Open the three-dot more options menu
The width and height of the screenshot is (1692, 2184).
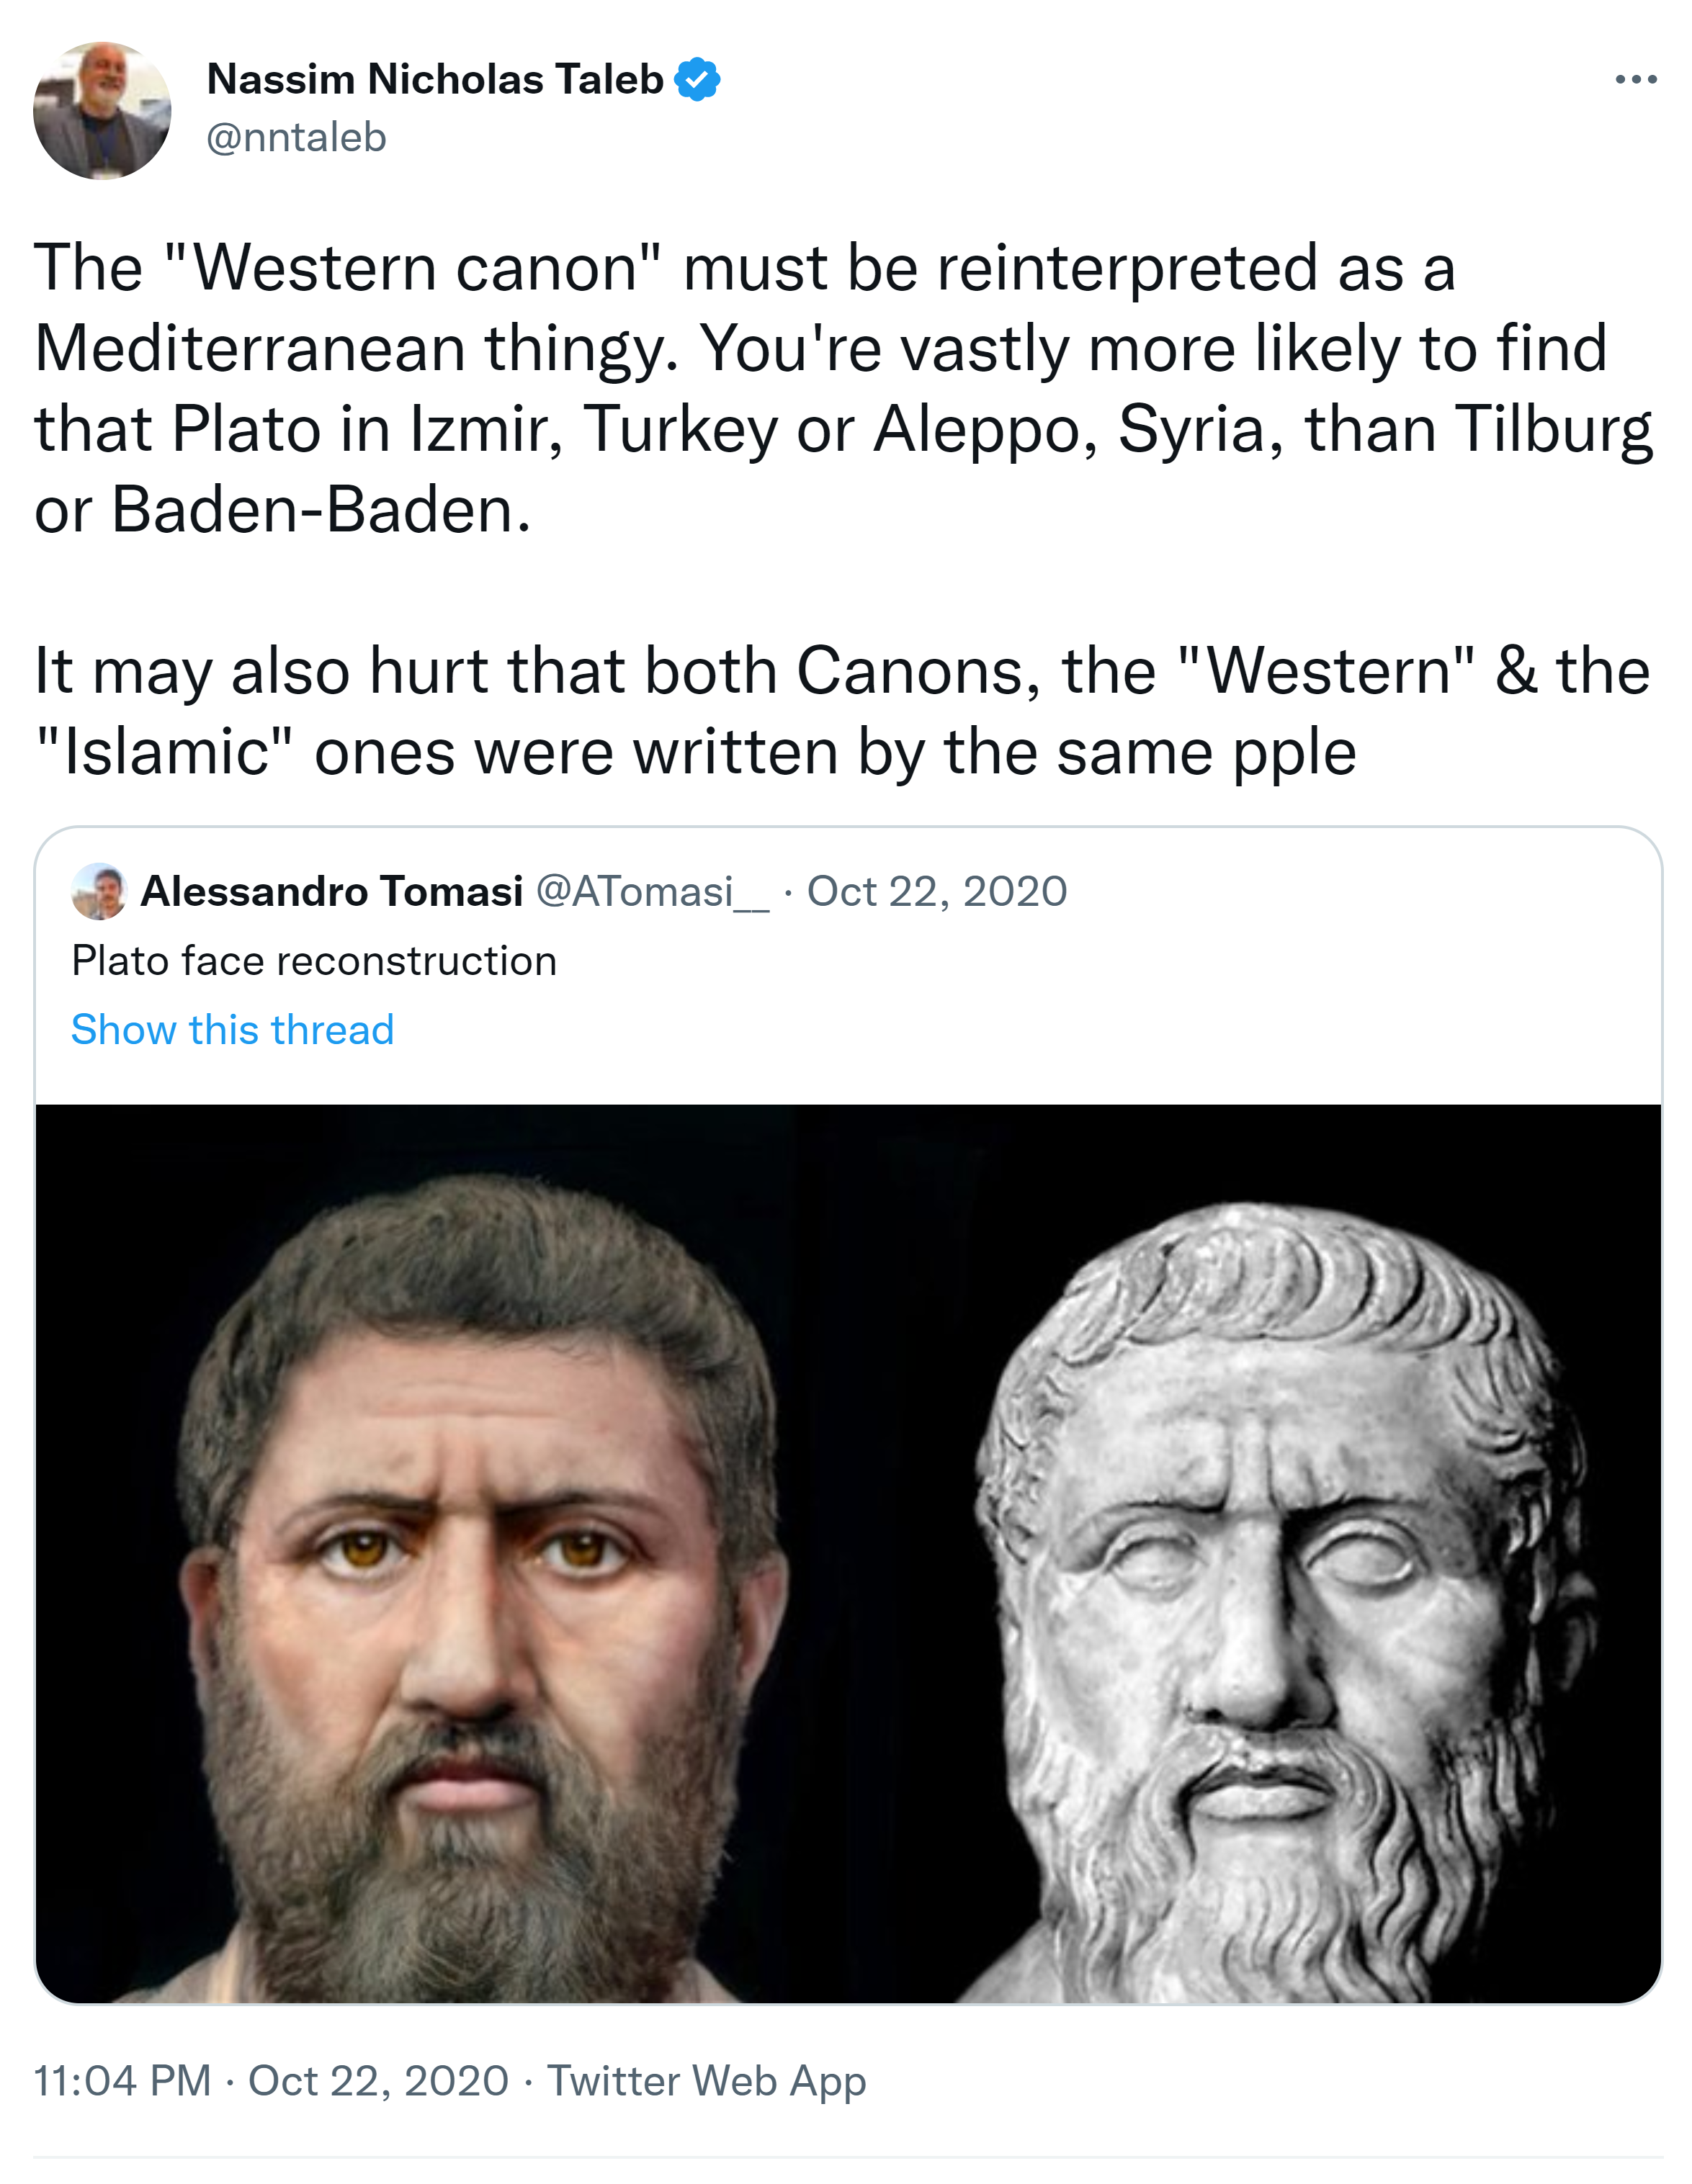[1636, 80]
